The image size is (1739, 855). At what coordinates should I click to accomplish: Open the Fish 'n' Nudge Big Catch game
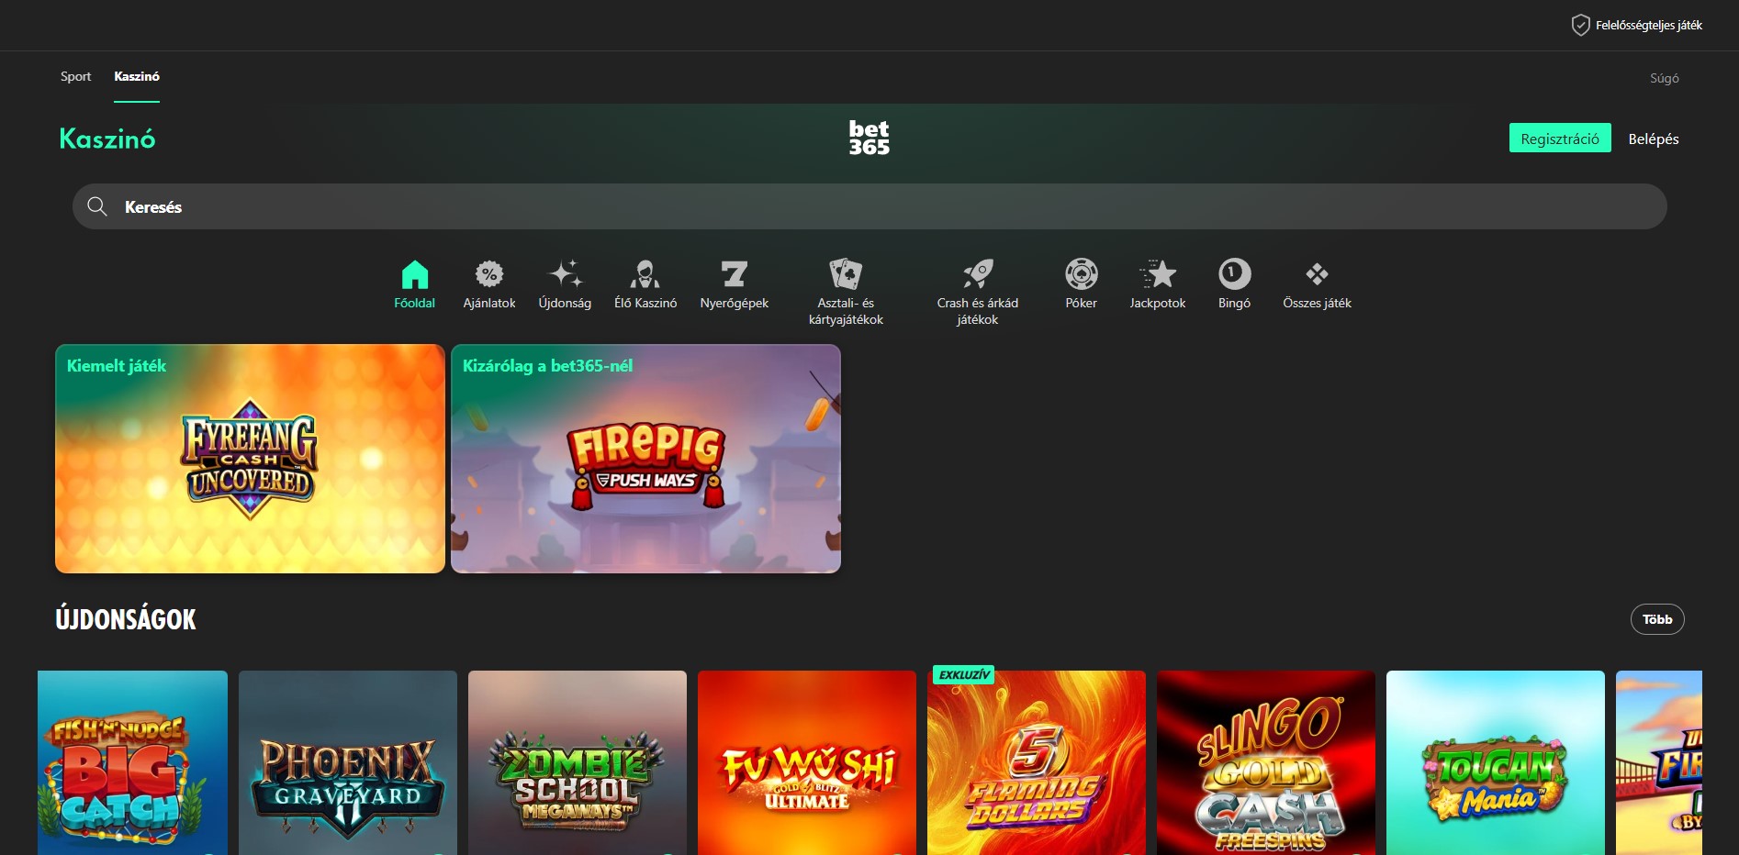tap(132, 763)
